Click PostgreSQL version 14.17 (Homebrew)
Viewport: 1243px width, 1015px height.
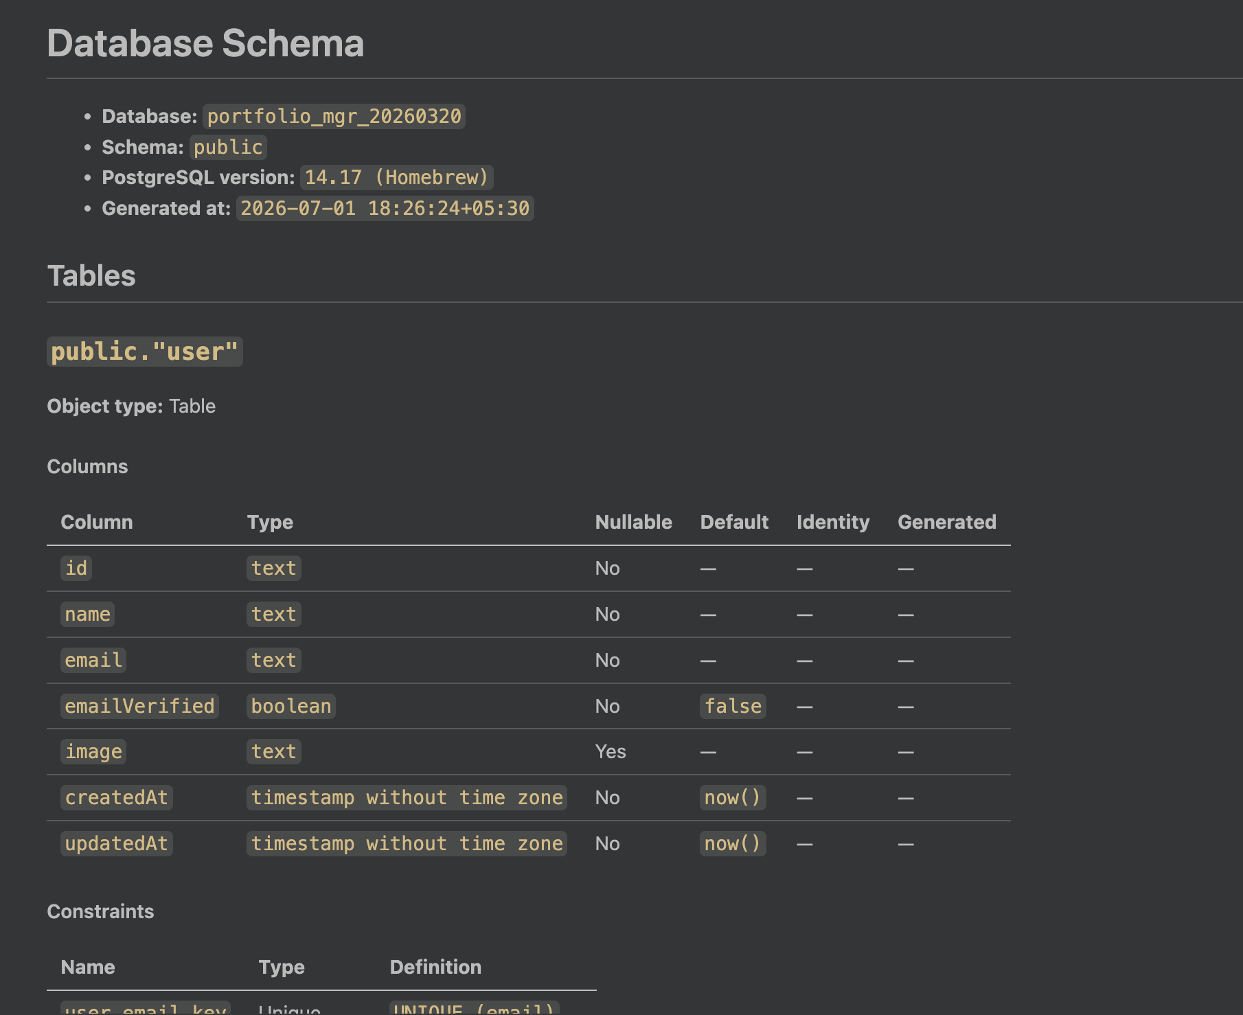click(396, 177)
